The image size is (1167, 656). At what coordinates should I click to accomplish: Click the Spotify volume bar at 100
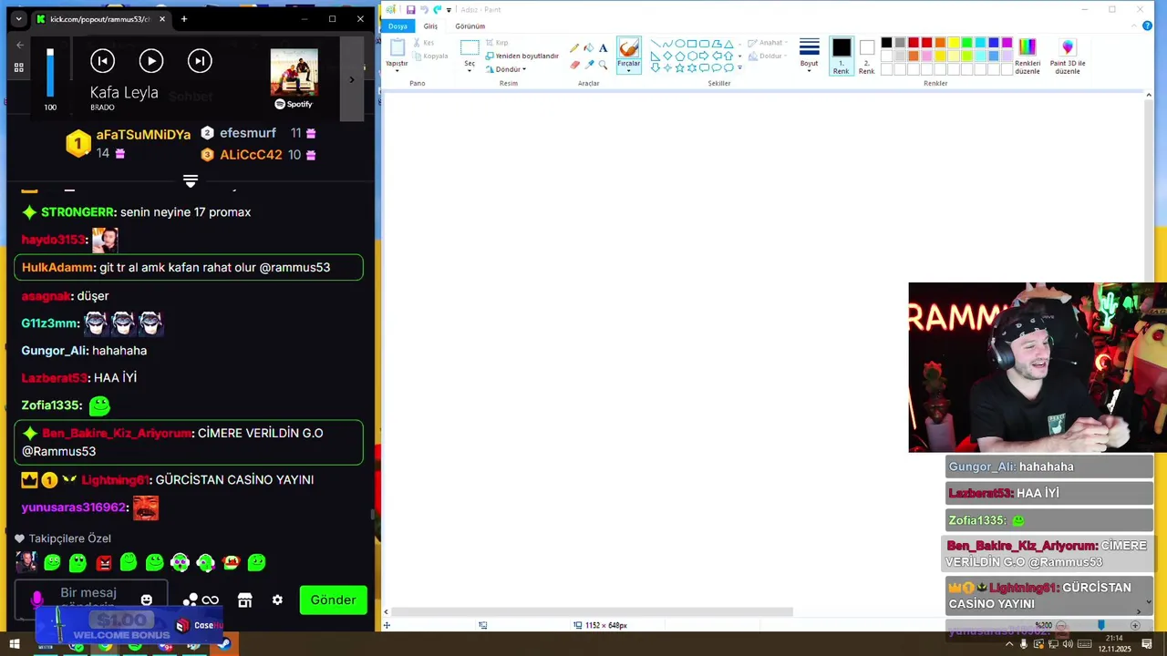pos(50,73)
